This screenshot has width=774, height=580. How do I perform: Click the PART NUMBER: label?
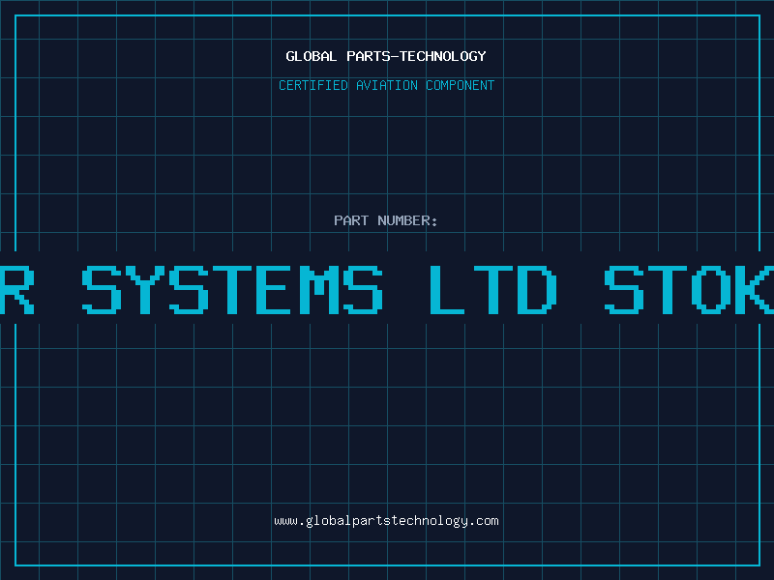[x=386, y=220]
